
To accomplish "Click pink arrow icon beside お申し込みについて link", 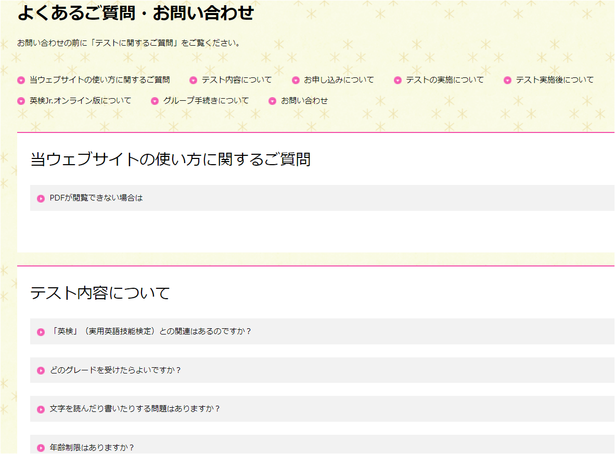I will click(x=296, y=81).
